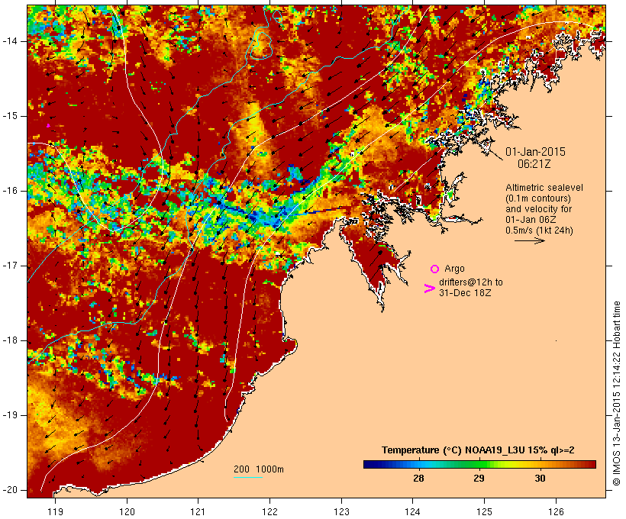Click the latitude label -20
The height and width of the screenshot is (519, 626).
point(9,490)
